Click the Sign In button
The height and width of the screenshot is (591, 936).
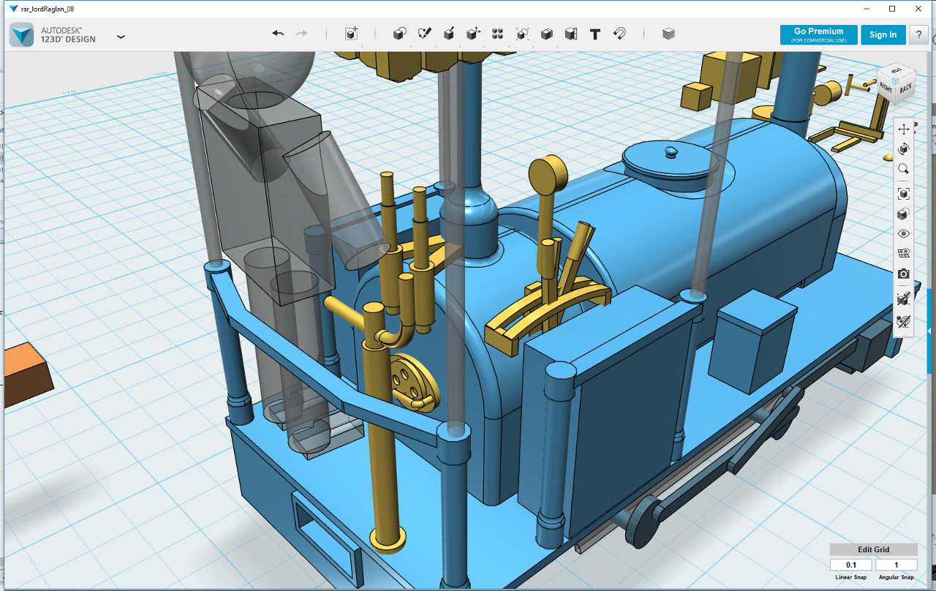pos(883,34)
